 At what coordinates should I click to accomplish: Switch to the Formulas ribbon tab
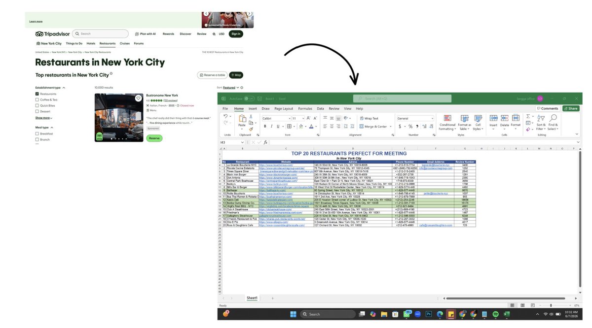coord(305,108)
